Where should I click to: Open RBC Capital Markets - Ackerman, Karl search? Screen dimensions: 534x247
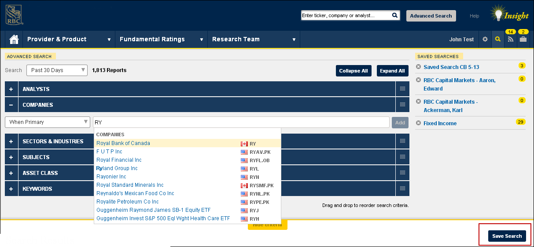(x=451, y=106)
